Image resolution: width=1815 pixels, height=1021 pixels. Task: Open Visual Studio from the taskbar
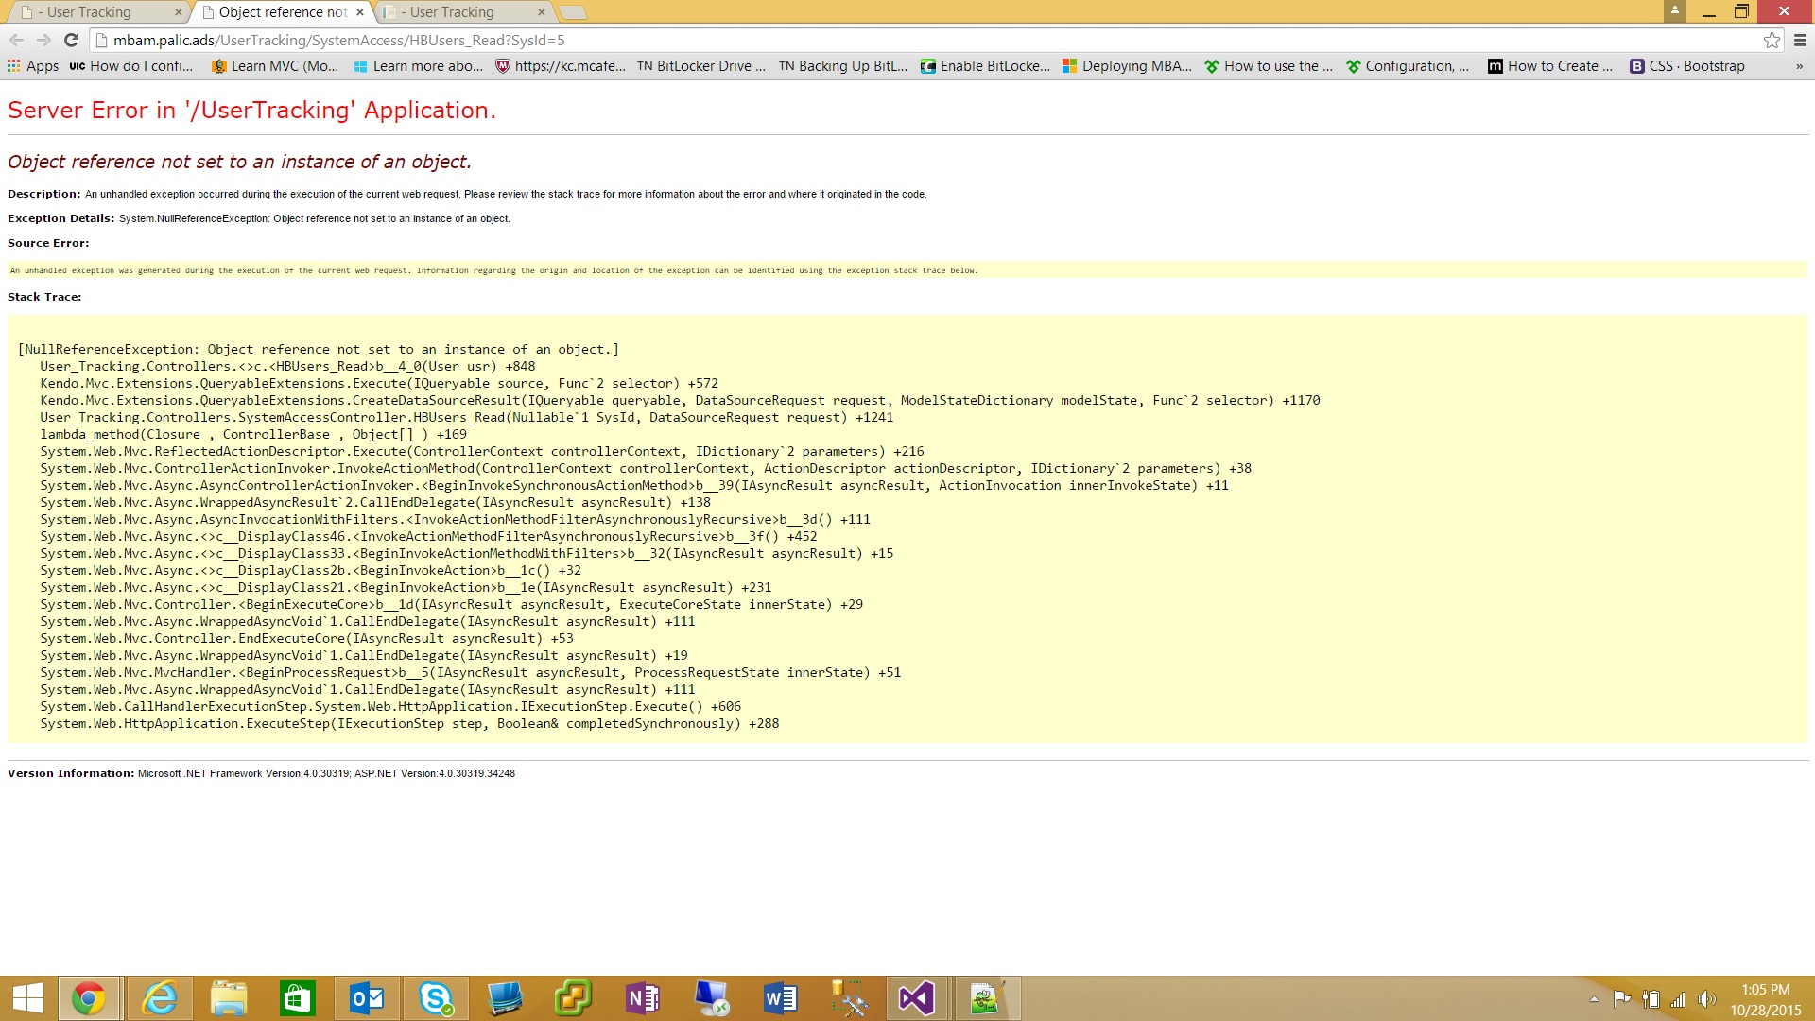coord(916,998)
